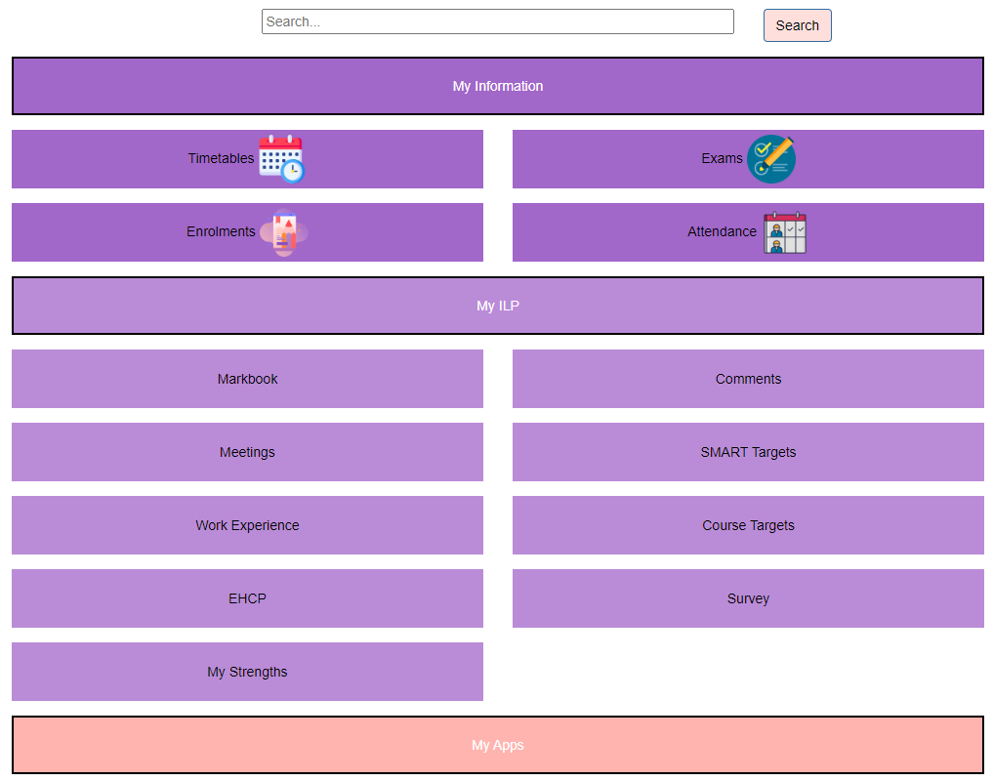The image size is (993, 781).
Task: Click the Attendance calendar people icon
Action: 785,232
